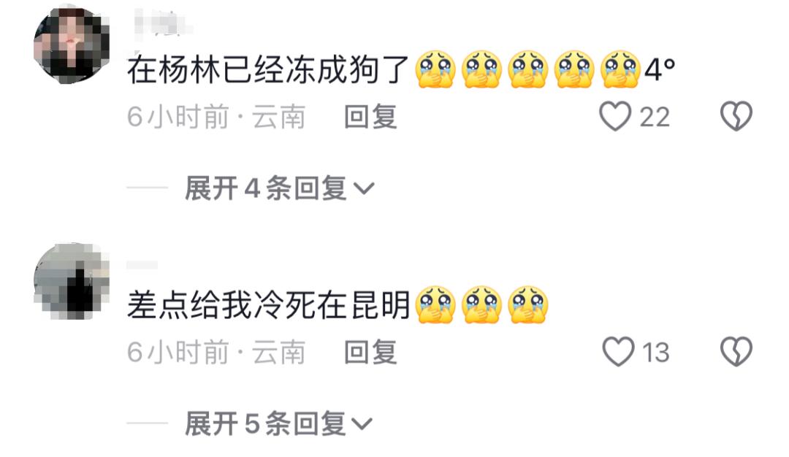This screenshot has width=789, height=457.
Task: Reply to the 差点给我冷死在昆明 comment
Action: click(x=370, y=351)
